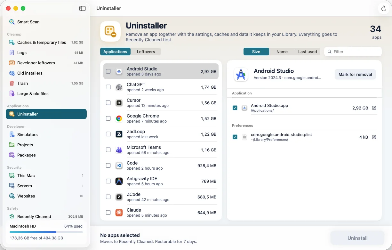Sort the apps by Last used
392x250 pixels.
[x=308, y=52]
